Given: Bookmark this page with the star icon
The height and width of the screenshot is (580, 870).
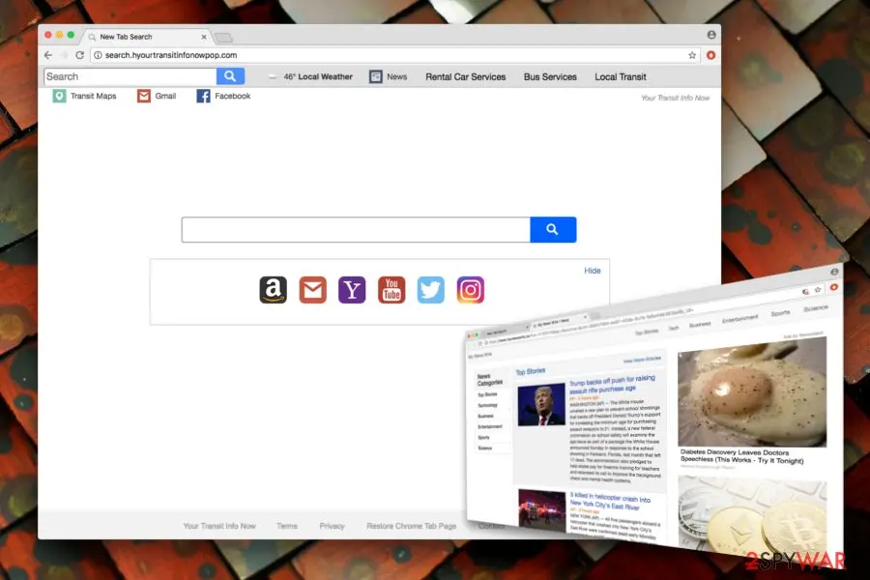Looking at the screenshot, I should tap(692, 55).
